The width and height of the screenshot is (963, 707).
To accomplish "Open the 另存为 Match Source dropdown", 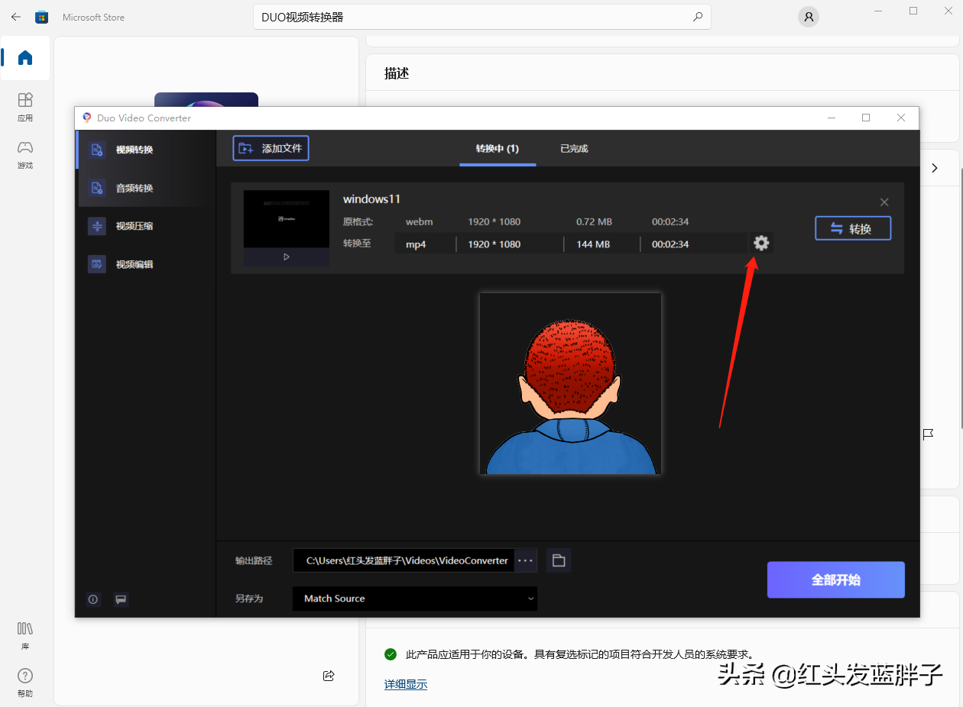I will click(x=415, y=599).
